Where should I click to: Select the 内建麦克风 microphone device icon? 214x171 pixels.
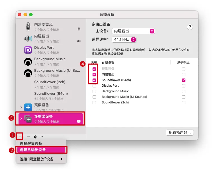(x=28, y=27)
